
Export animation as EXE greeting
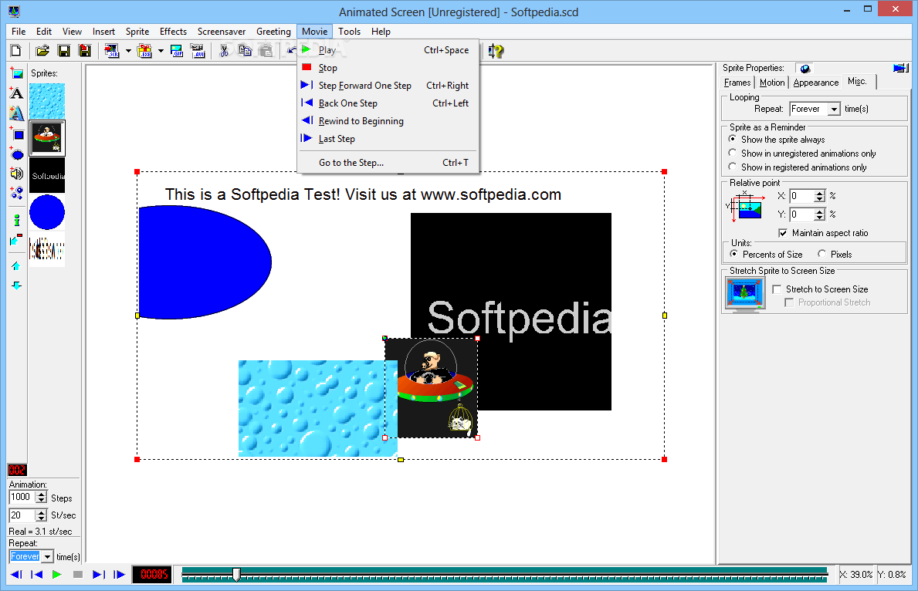click(144, 51)
